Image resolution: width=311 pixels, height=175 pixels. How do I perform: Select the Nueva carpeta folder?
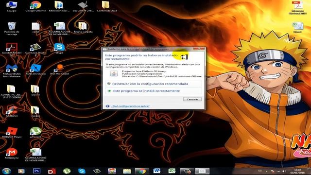tap(83, 27)
